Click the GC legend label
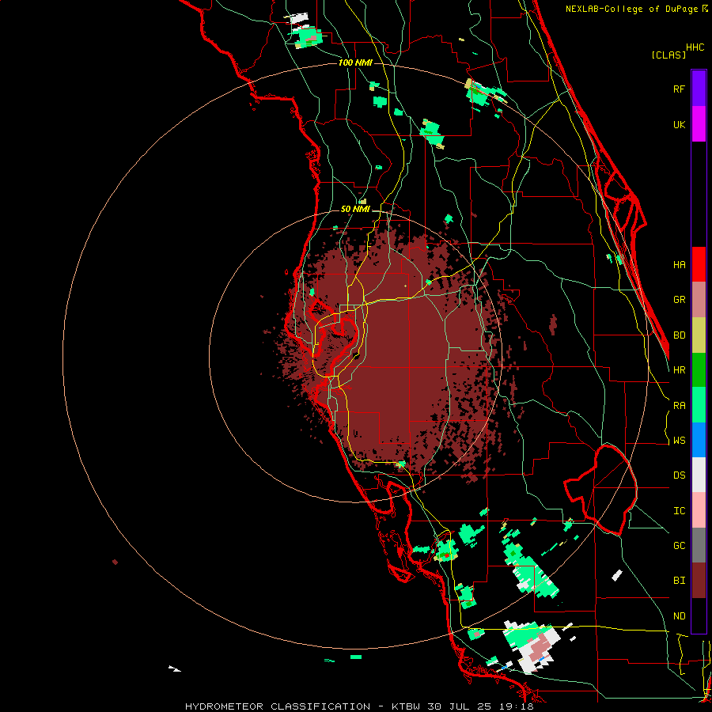 (679, 546)
